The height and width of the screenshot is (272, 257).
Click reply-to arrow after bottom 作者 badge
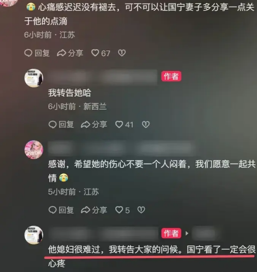(187, 233)
